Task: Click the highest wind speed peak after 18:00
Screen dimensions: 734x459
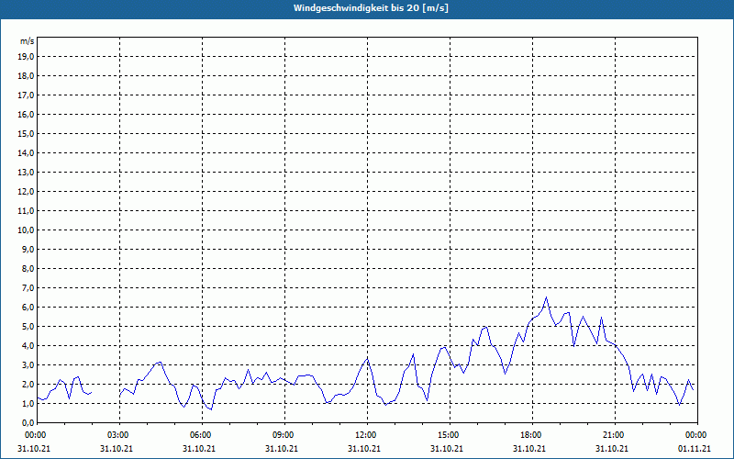Action: coord(546,297)
